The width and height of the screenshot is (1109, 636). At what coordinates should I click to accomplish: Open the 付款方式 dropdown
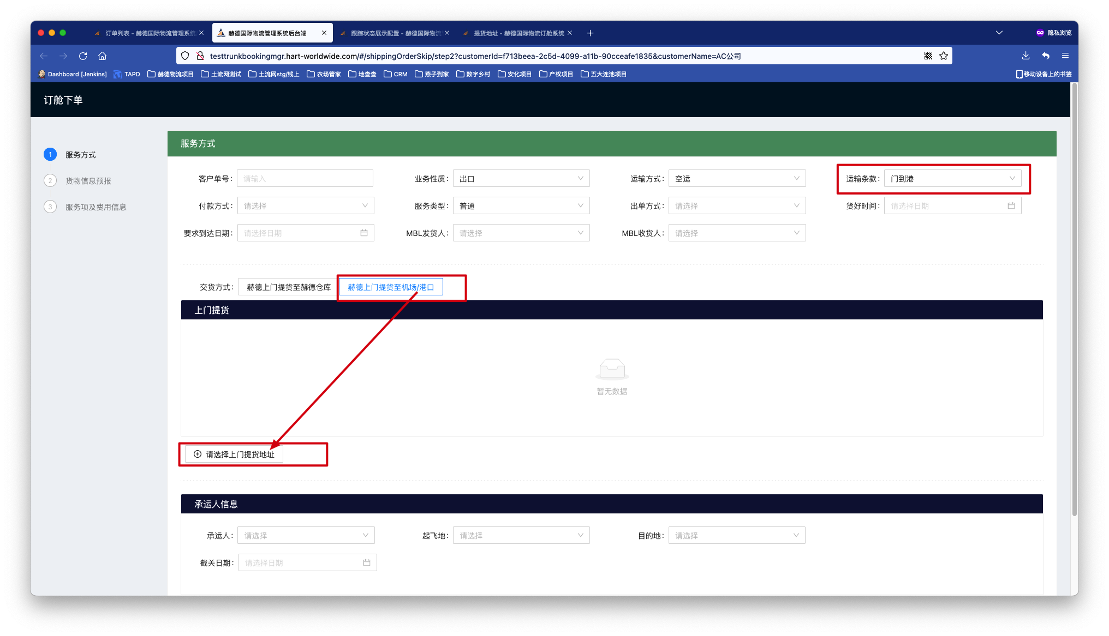pyautogui.click(x=305, y=206)
